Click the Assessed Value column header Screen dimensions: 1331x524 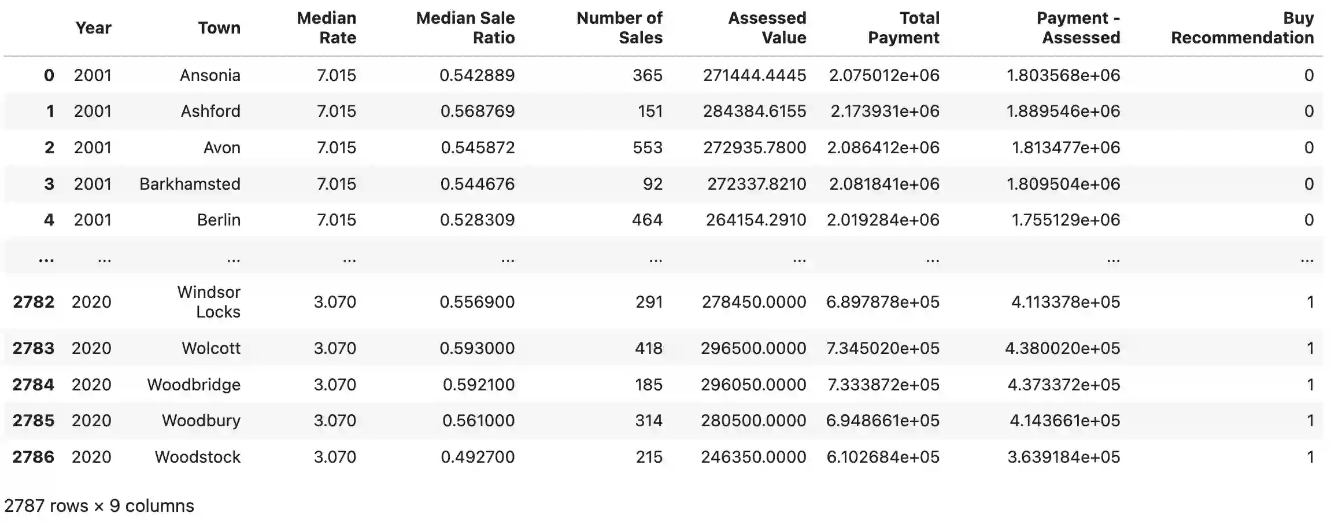[x=767, y=28]
